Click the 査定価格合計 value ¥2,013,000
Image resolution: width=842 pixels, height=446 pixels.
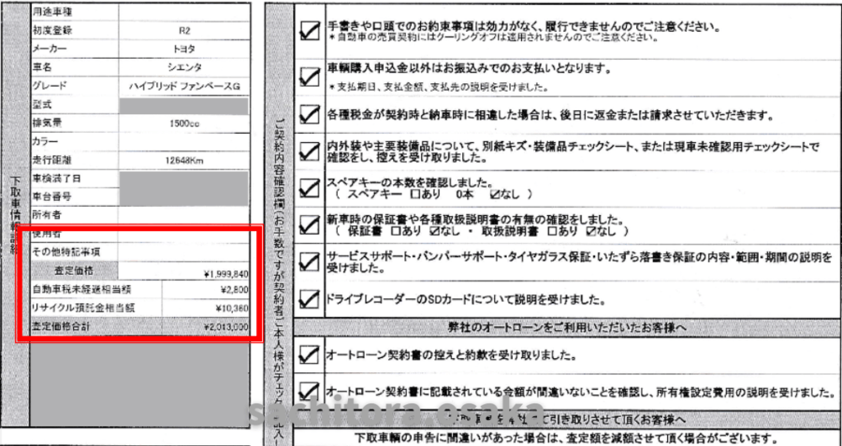[225, 327]
